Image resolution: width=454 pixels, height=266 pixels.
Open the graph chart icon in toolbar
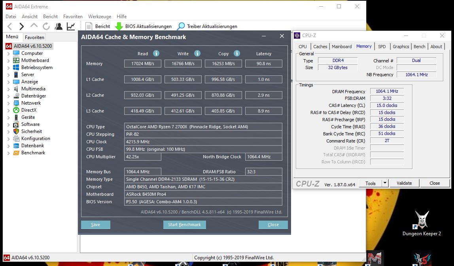(71, 26)
